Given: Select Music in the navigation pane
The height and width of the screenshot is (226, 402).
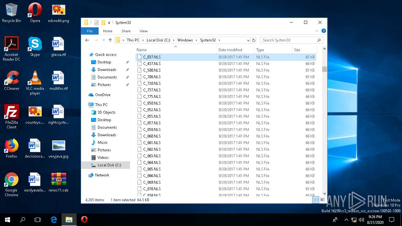Looking at the screenshot, I should 102,143.
